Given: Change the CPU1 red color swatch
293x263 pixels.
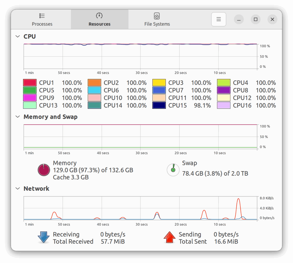Looking at the screenshot, I should pos(30,83).
